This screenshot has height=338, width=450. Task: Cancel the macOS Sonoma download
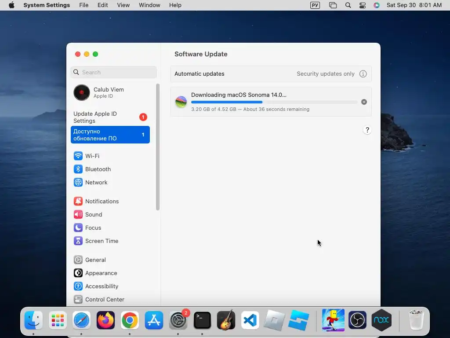click(364, 102)
